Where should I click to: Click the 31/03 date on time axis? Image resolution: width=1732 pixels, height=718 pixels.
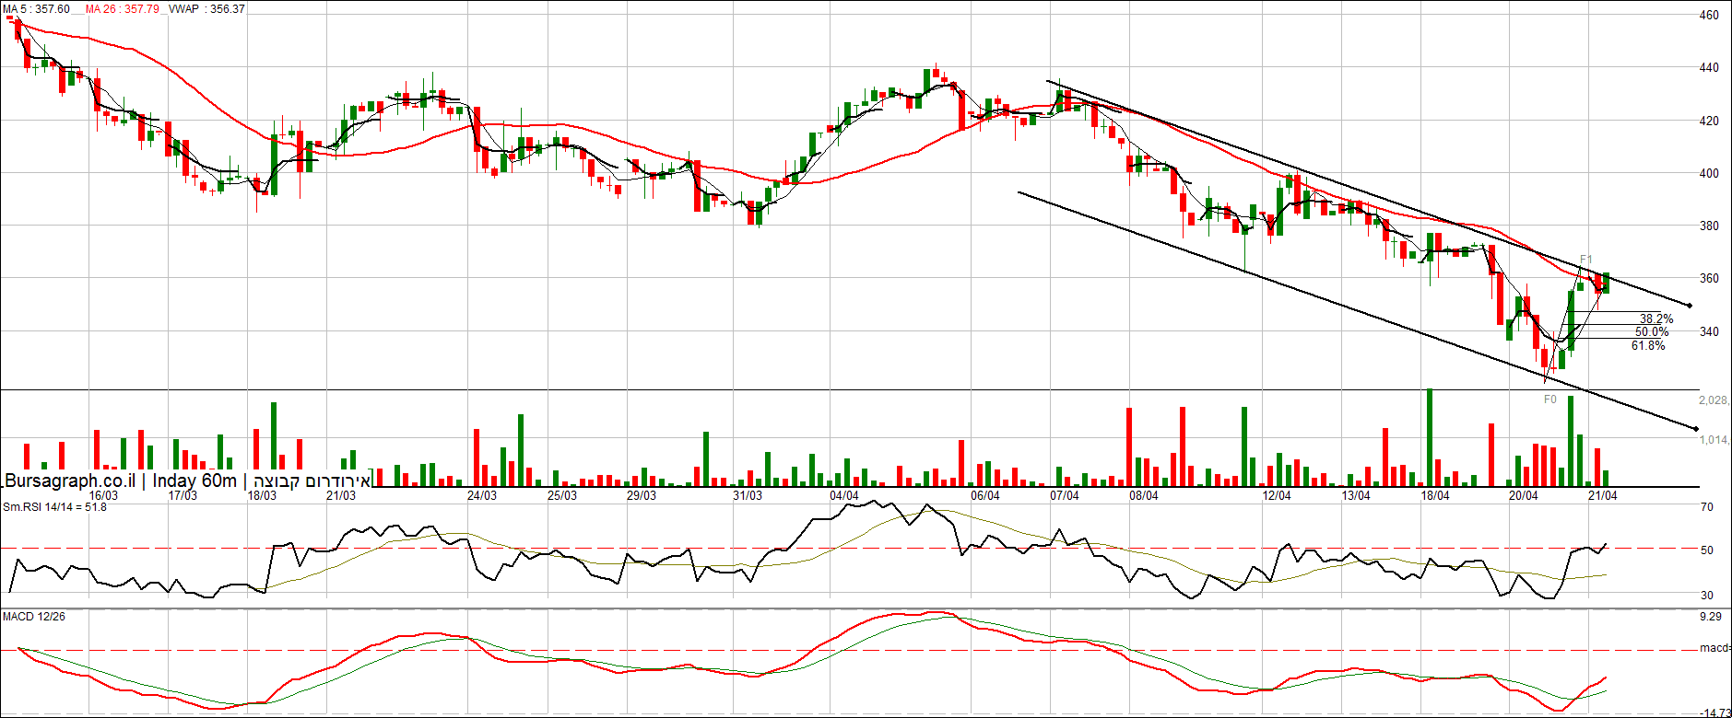tap(748, 495)
